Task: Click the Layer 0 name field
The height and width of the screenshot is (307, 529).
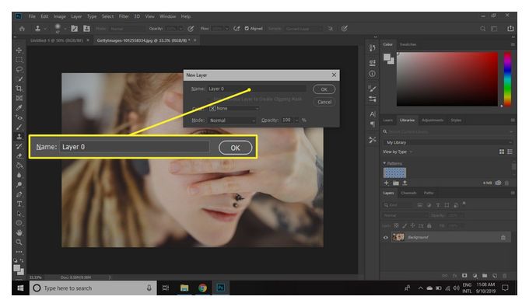Action: tap(257, 89)
